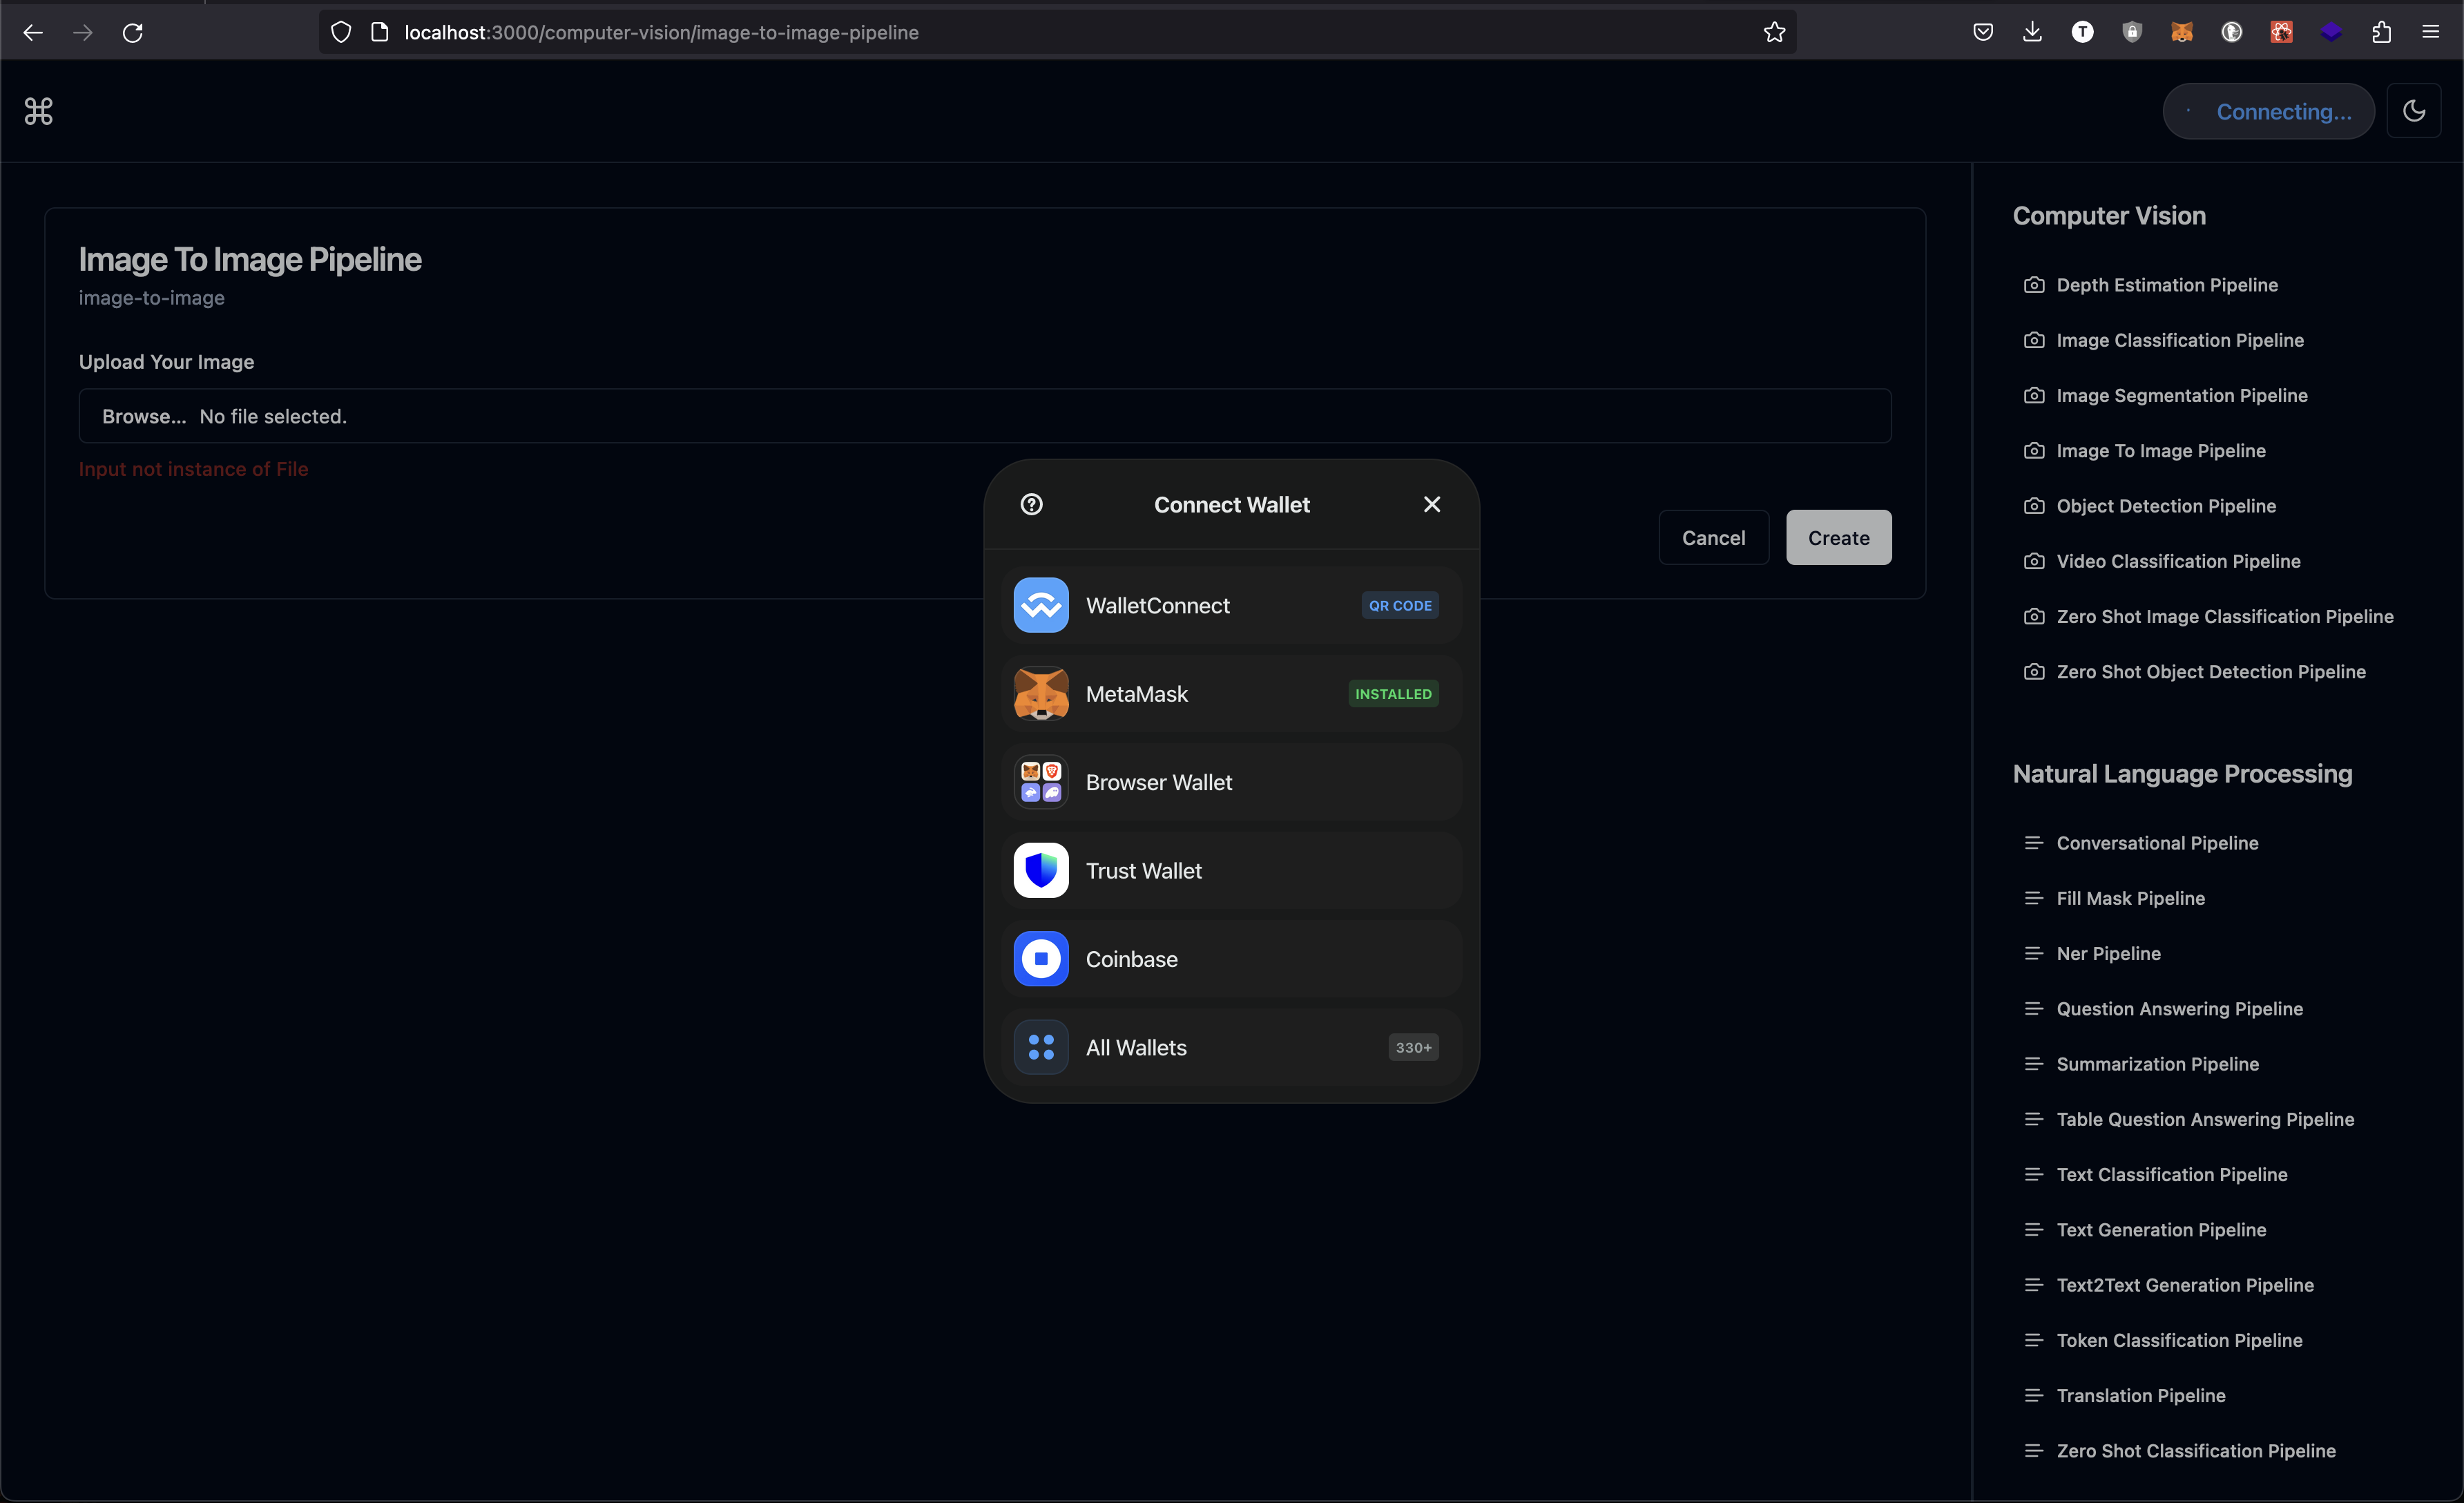Open Table Question Answering Pipeline link
Image resolution: width=2464 pixels, height=1503 pixels.
click(x=2205, y=1119)
